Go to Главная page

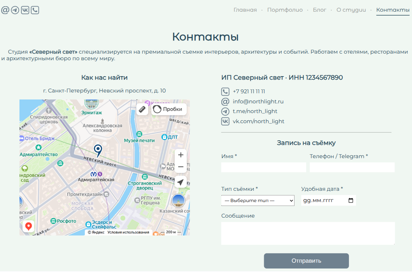[245, 10]
